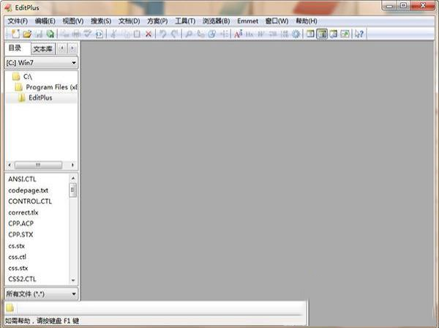Click the folder tree horizontal scrollbar thumb

(38, 165)
